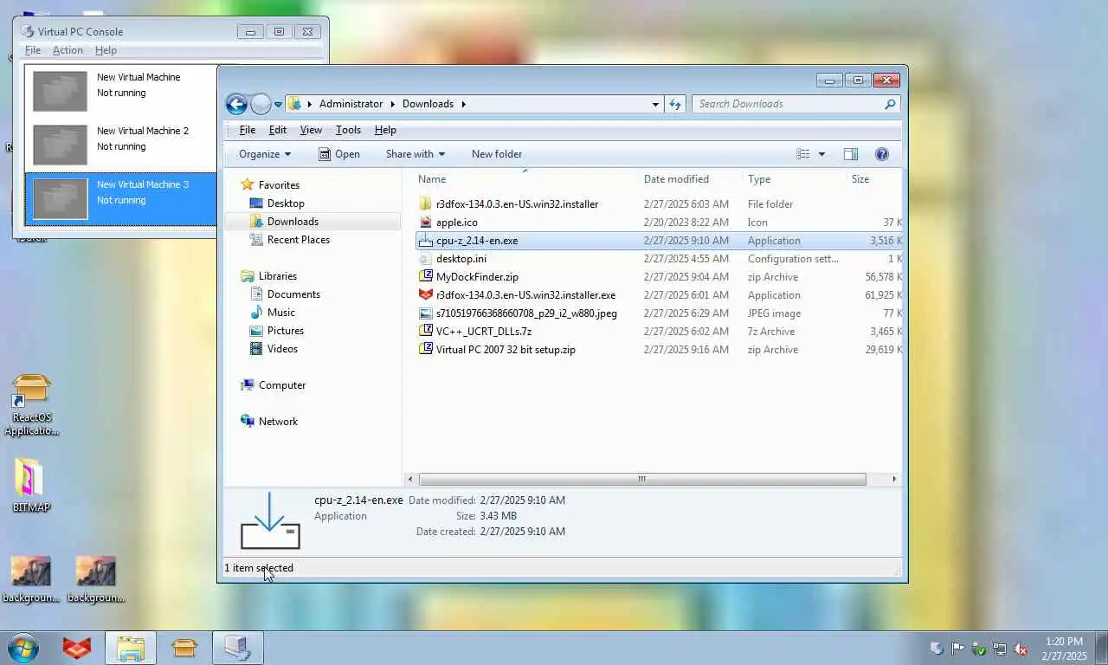Click the refresh button beside address bar
The image size is (1108, 665).
pos(675,104)
